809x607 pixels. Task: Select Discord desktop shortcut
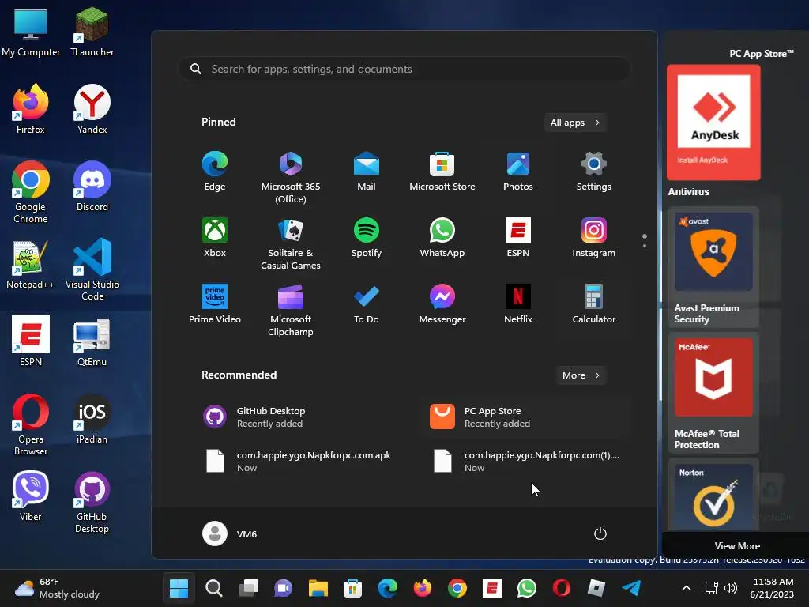tap(92, 187)
